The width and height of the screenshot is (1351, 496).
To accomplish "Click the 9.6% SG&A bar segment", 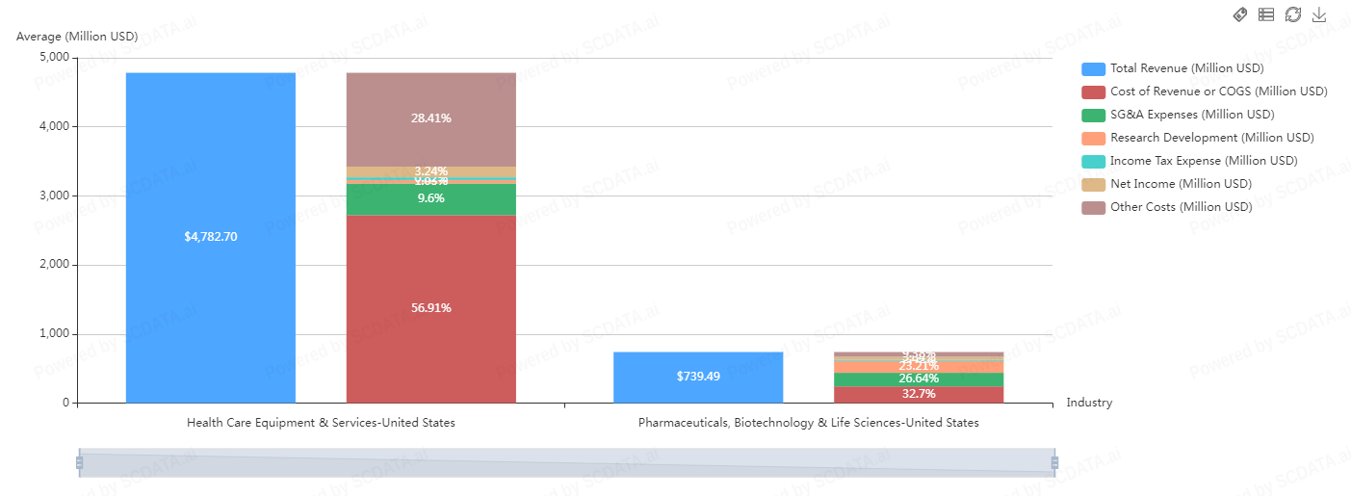I will click(x=430, y=199).
